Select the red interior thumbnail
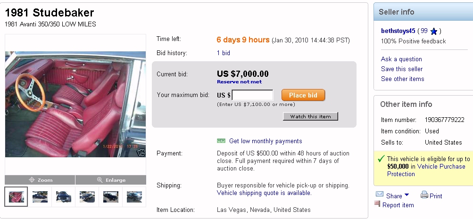The height and width of the screenshot is (219, 473). click(16, 196)
